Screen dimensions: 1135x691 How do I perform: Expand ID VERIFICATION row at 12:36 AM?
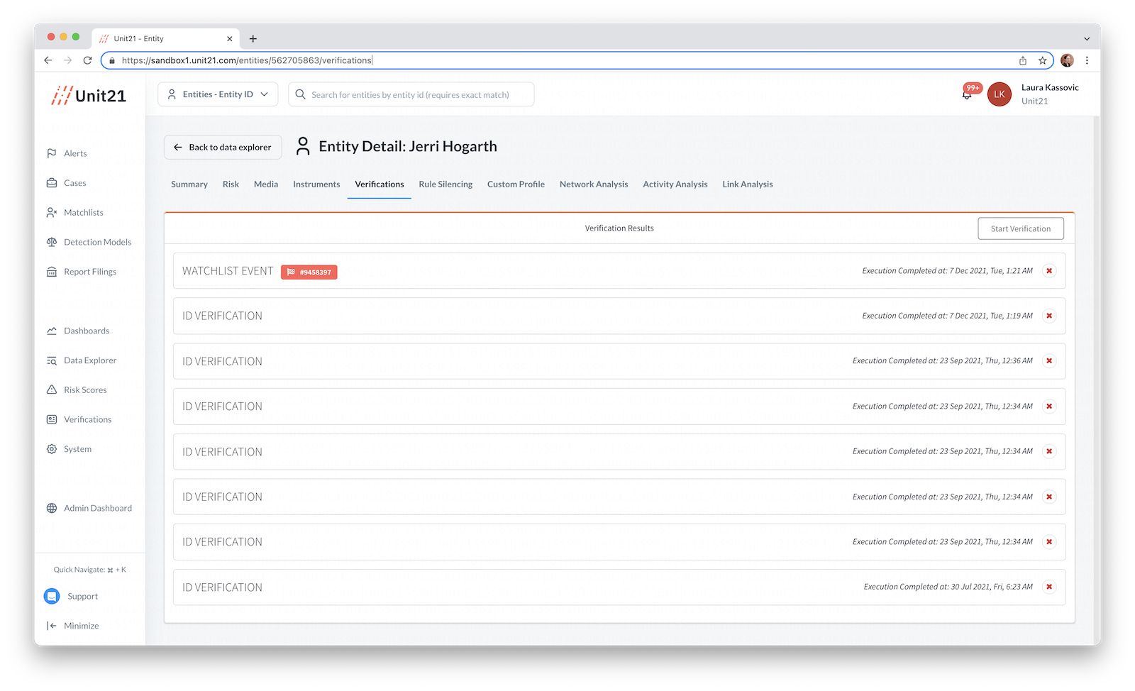[619, 361]
